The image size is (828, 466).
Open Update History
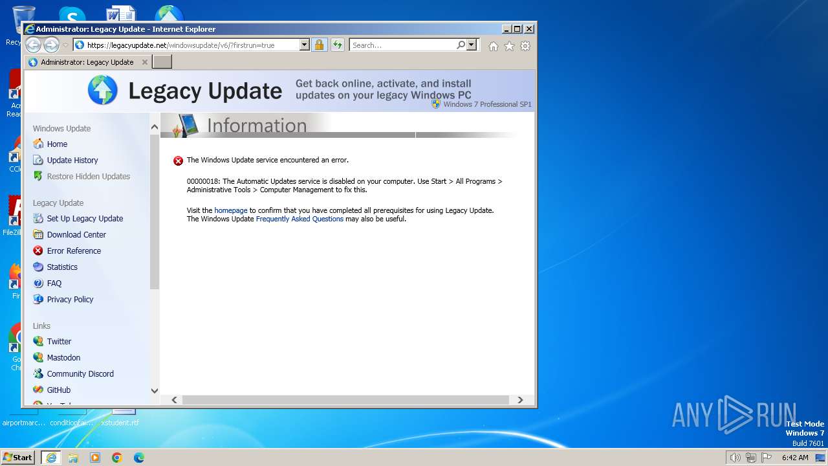(x=72, y=160)
